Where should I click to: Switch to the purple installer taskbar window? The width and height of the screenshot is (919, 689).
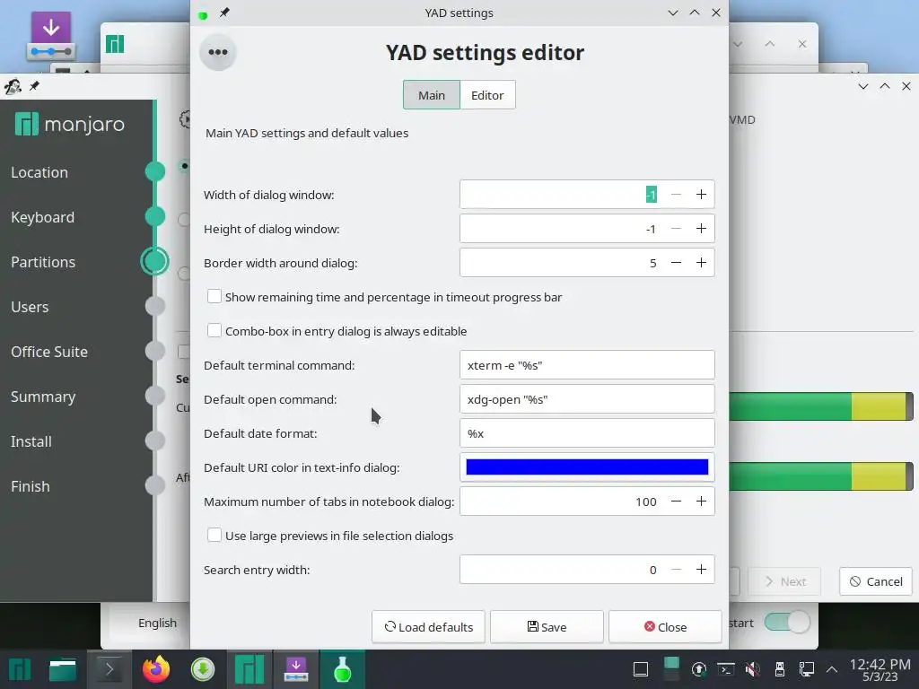tap(296, 669)
